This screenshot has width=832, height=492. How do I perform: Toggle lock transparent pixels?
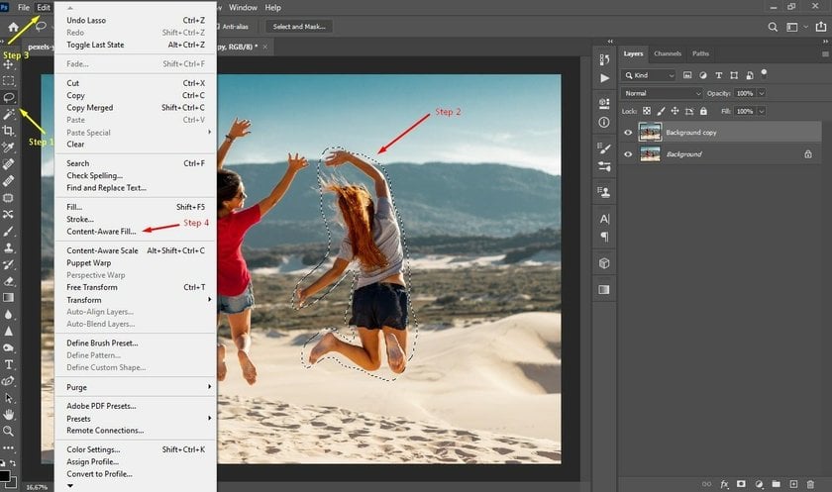pyautogui.click(x=646, y=111)
